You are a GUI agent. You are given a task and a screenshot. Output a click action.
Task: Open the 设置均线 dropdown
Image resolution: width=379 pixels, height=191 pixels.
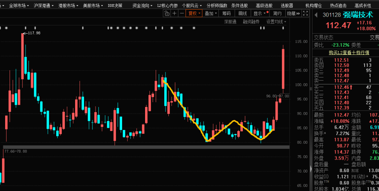[x=276, y=22]
